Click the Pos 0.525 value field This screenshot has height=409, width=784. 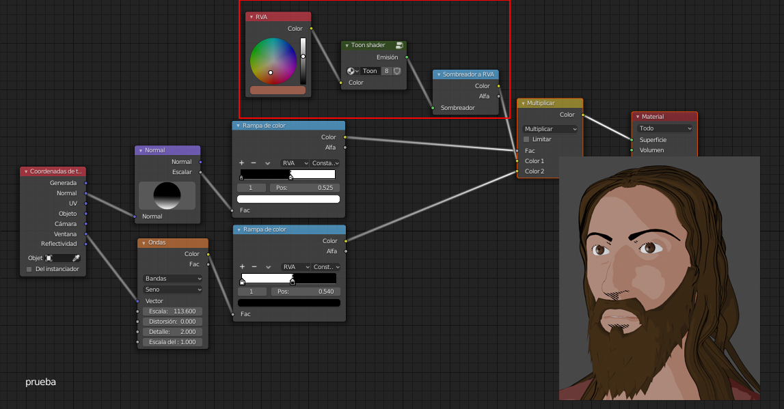tap(304, 187)
